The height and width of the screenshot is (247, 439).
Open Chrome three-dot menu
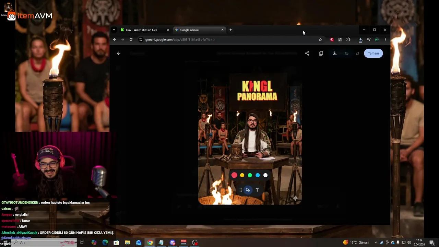point(385,39)
